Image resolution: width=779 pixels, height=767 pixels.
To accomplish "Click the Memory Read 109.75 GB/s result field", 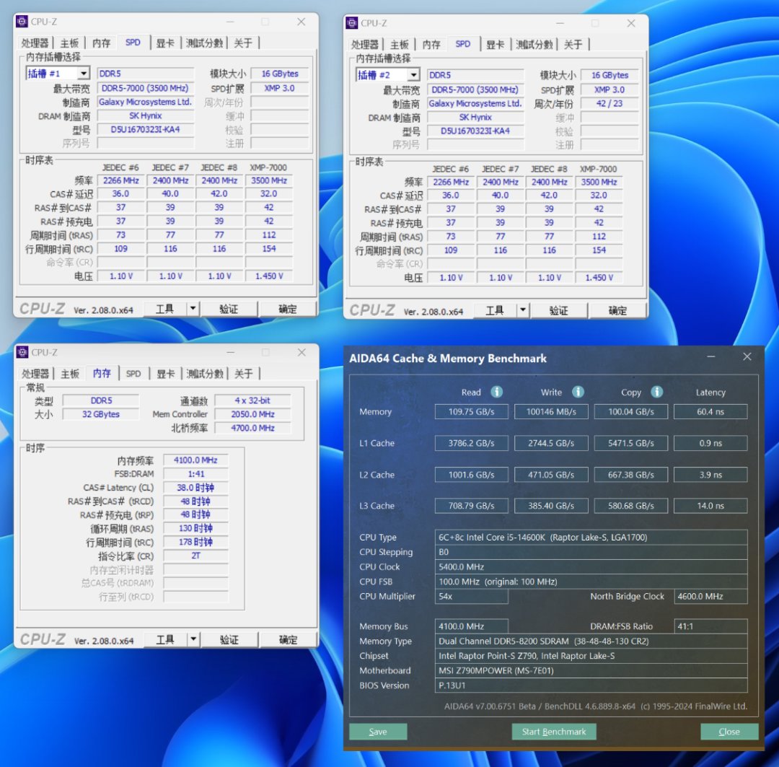I will 472,411.
